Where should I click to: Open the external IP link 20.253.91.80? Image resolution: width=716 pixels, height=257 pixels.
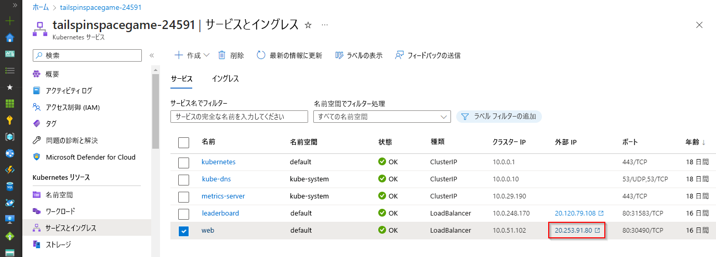(574, 231)
